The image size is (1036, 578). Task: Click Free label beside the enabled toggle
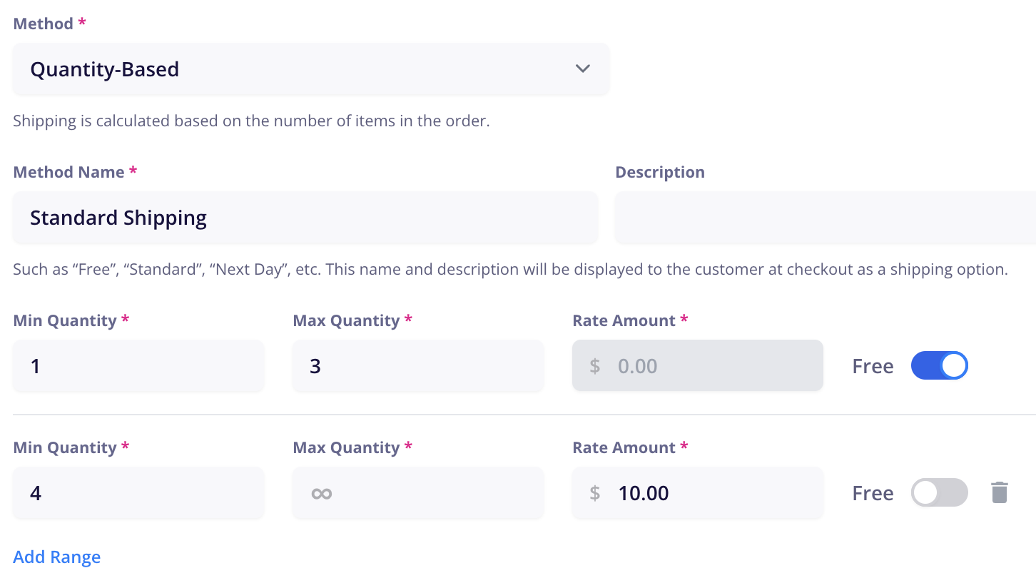point(873,366)
